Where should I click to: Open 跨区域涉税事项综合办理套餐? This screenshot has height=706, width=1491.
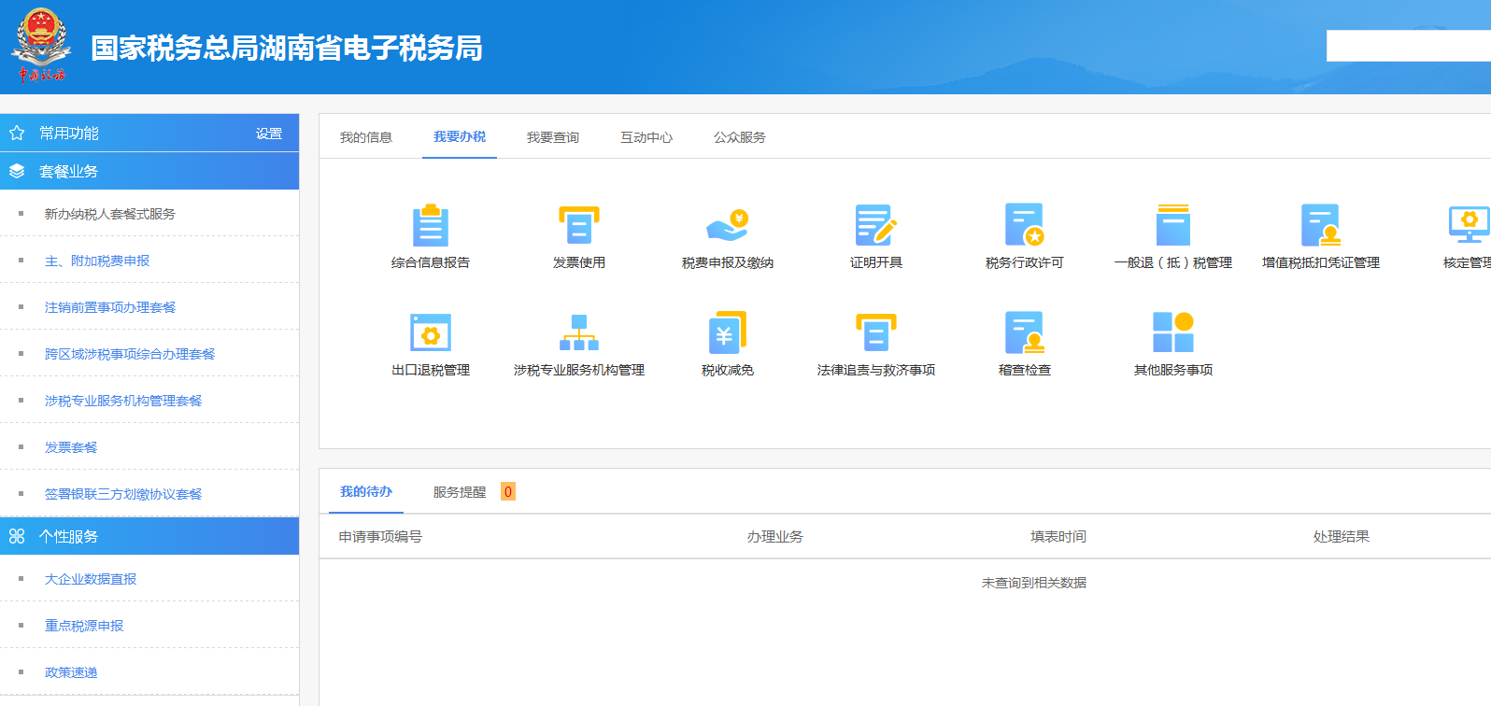pos(130,354)
